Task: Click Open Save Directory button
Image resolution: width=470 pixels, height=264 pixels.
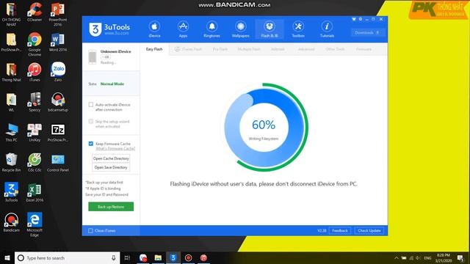Action: coord(111,167)
